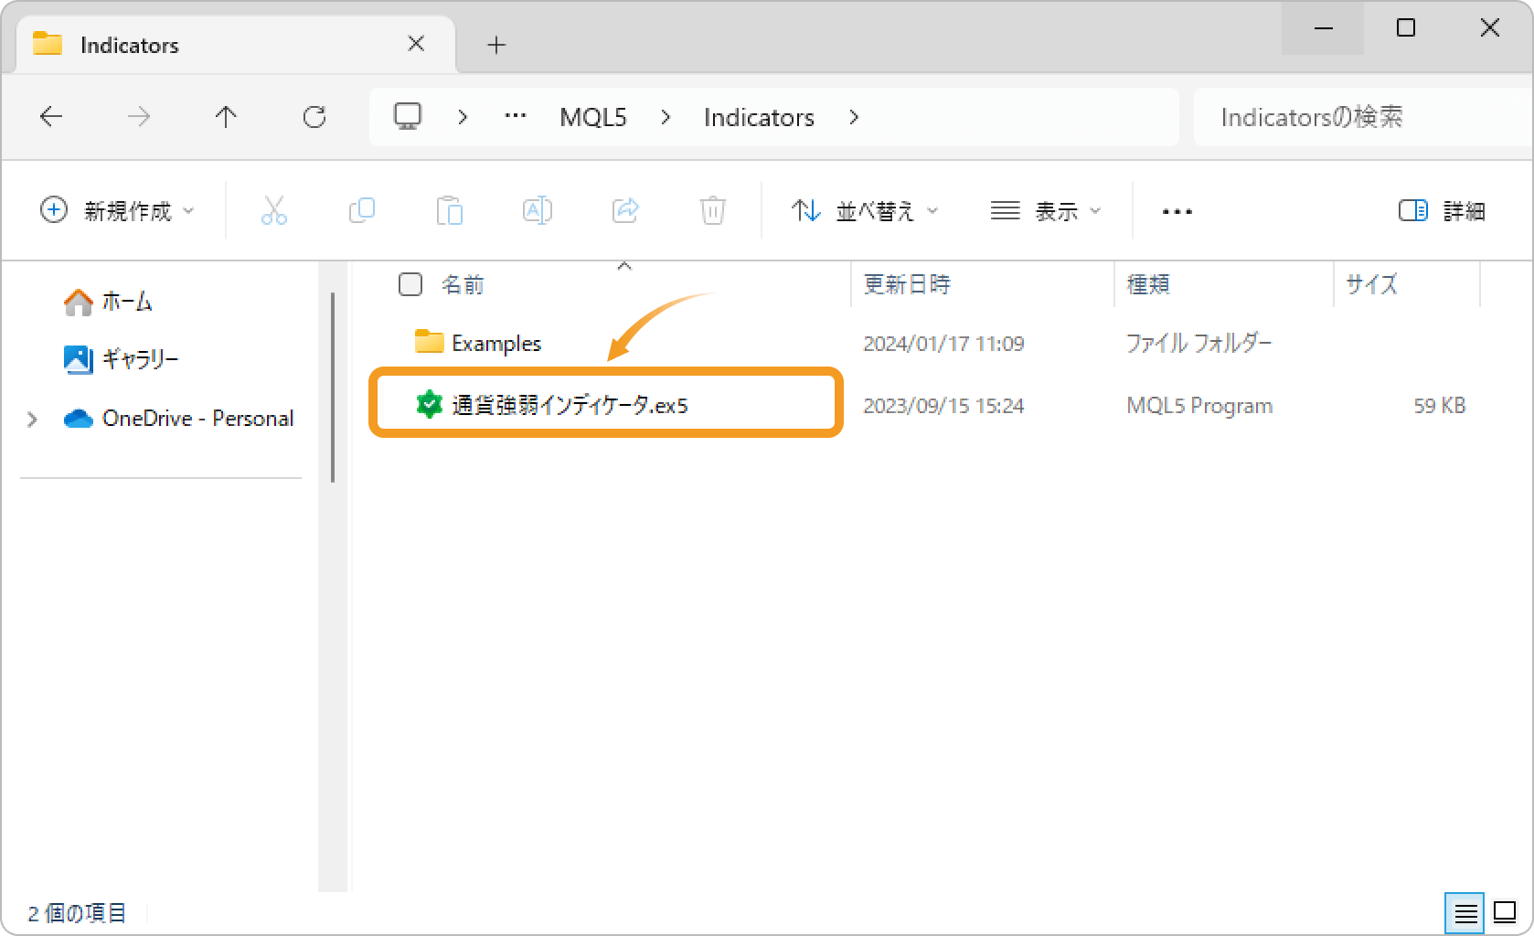Click the chevron after MQL5 in the address bar
This screenshot has height=936, width=1534.
(666, 117)
